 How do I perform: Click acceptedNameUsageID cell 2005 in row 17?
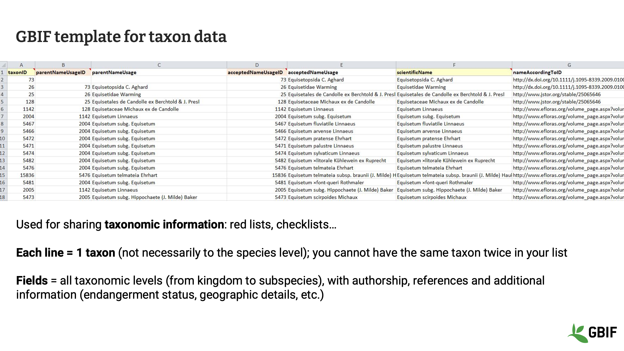(x=257, y=190)
